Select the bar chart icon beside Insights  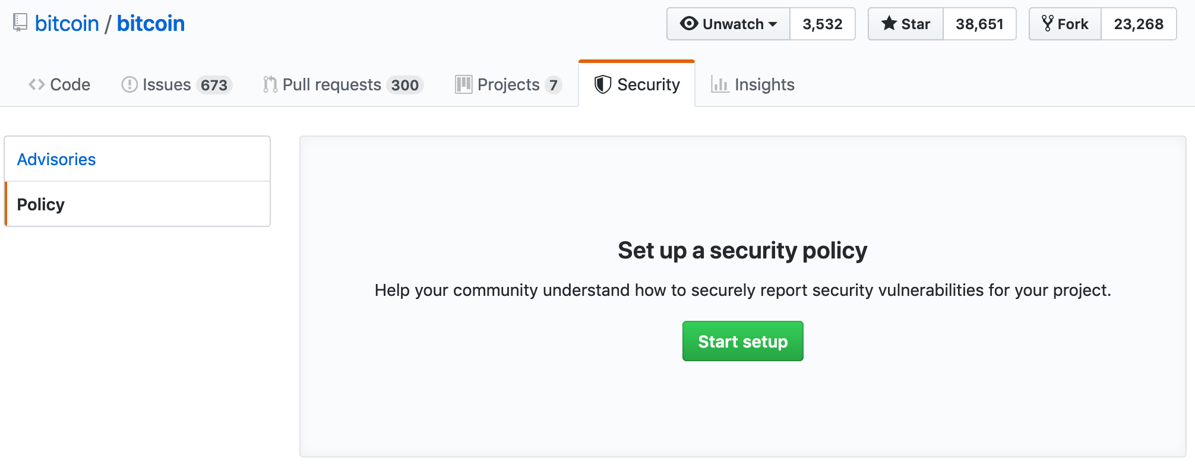(720, 84)
